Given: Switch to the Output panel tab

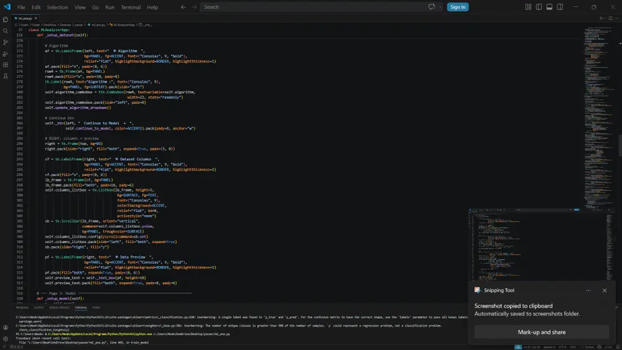Looking at the screenshot, I should (x=39, y=308).
